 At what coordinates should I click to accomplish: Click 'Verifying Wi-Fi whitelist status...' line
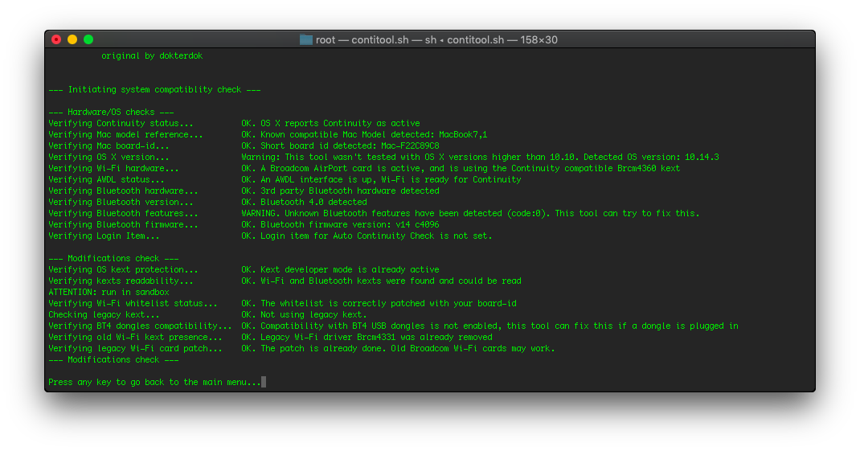[133, 303]
